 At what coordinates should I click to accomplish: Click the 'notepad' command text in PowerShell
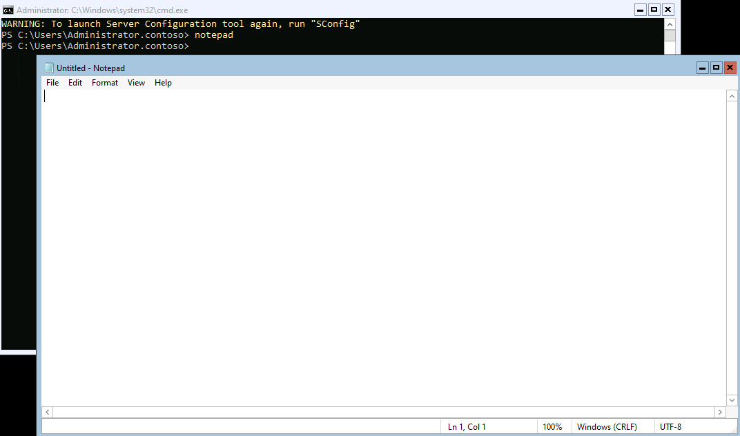pyautogui.click(x=214, y=35)
